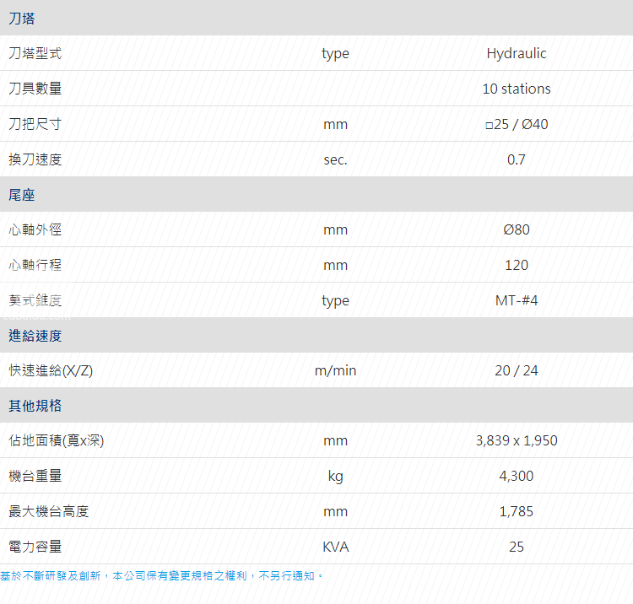Screen dimensions: 633x604
Task: Click the □25 / Ø40 size value
Action: pyautogui.click(x=516, y=124)
